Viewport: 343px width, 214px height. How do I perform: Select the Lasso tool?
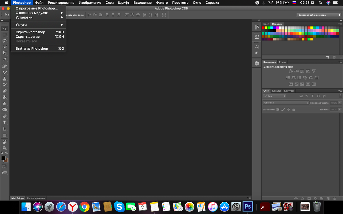[x=5, y=41]
